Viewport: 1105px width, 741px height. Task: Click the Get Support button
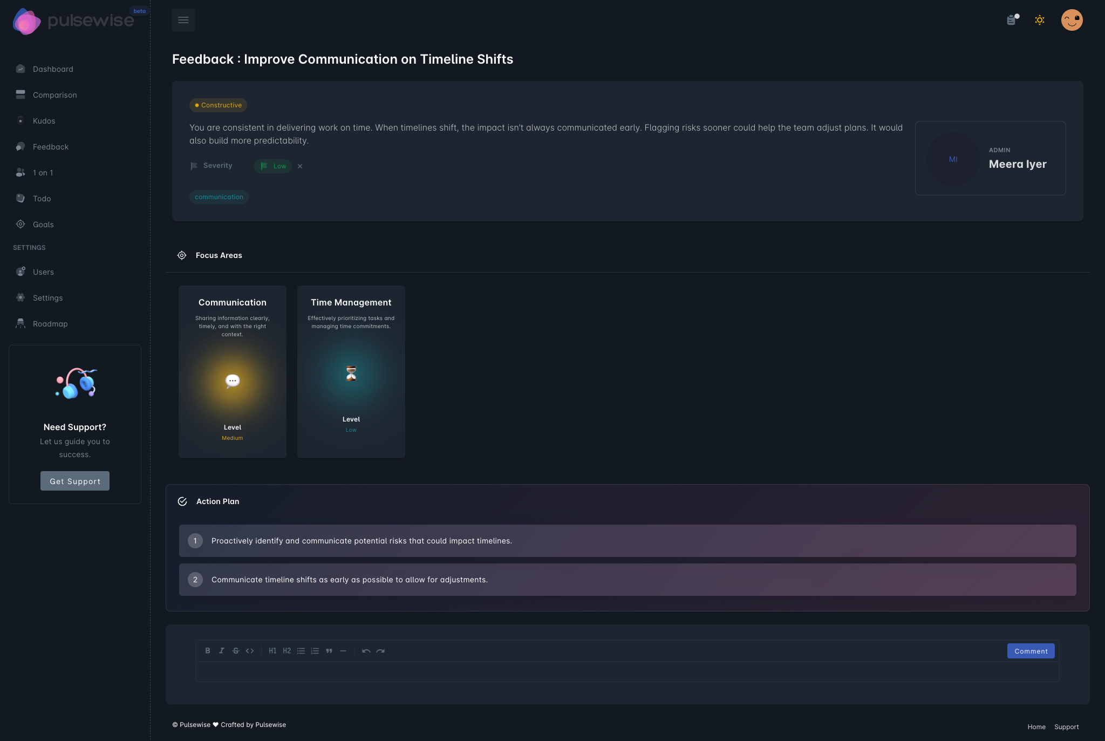pyautogui.click(x=75, y=480)
